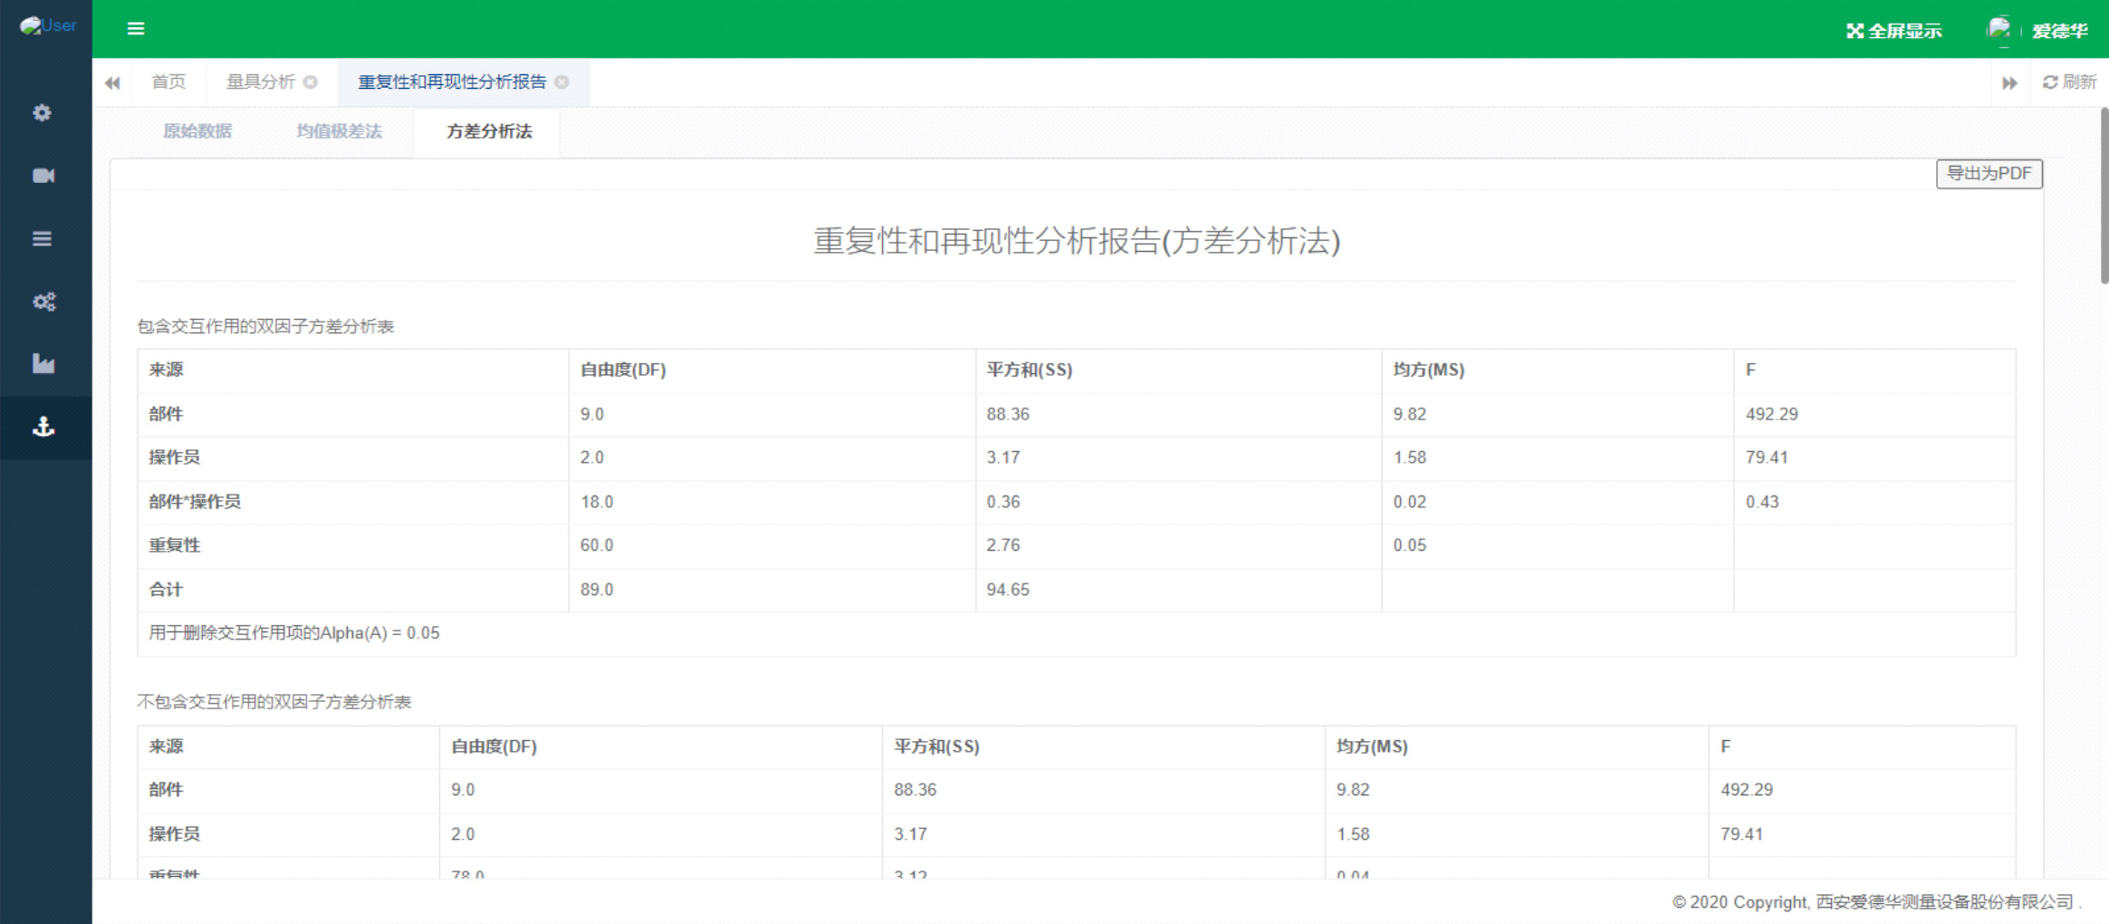The width and height of the screenshot is (2109, 924).
Task: Click the area chart sidebar icon
Action: [43, 364]
